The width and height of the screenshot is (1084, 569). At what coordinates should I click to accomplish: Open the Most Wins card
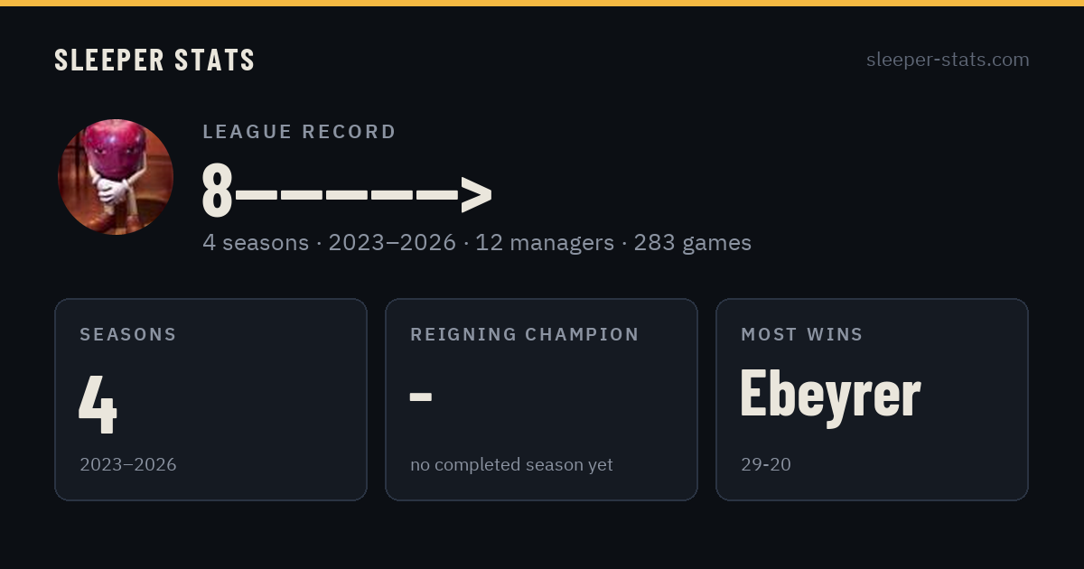872,399
